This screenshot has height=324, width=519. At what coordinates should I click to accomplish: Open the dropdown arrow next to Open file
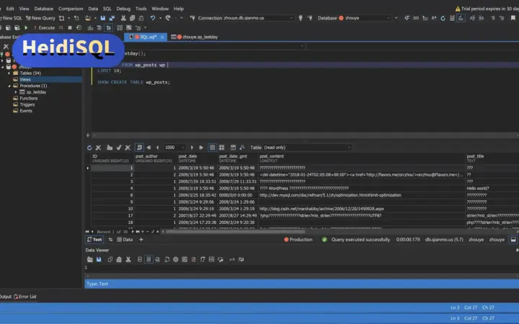coord(95,18)
